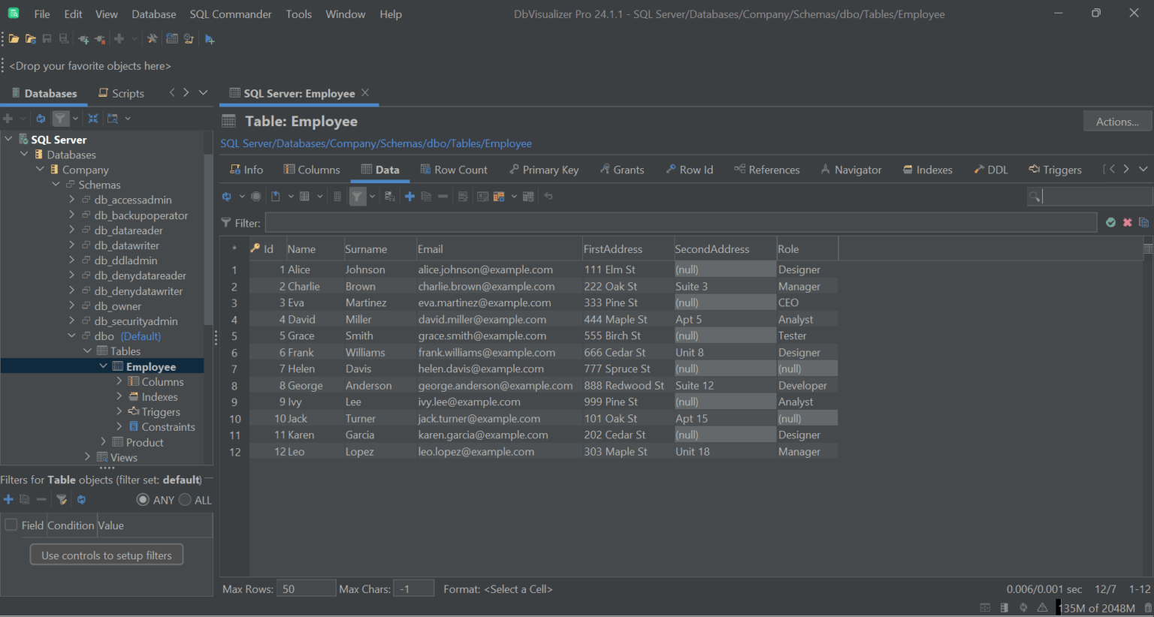Viewport: 1154px width, 617px height.
Task: Expand the Views tree node
Action: (x=88, y=457)
